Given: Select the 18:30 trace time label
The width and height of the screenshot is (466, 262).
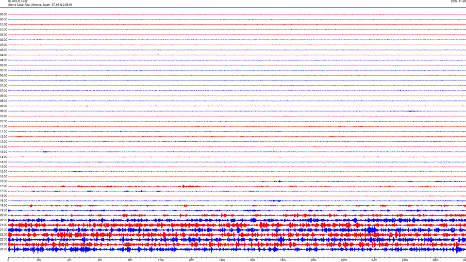Looking at the screenshot, I should pyautogui.click(x=3, y=201).
